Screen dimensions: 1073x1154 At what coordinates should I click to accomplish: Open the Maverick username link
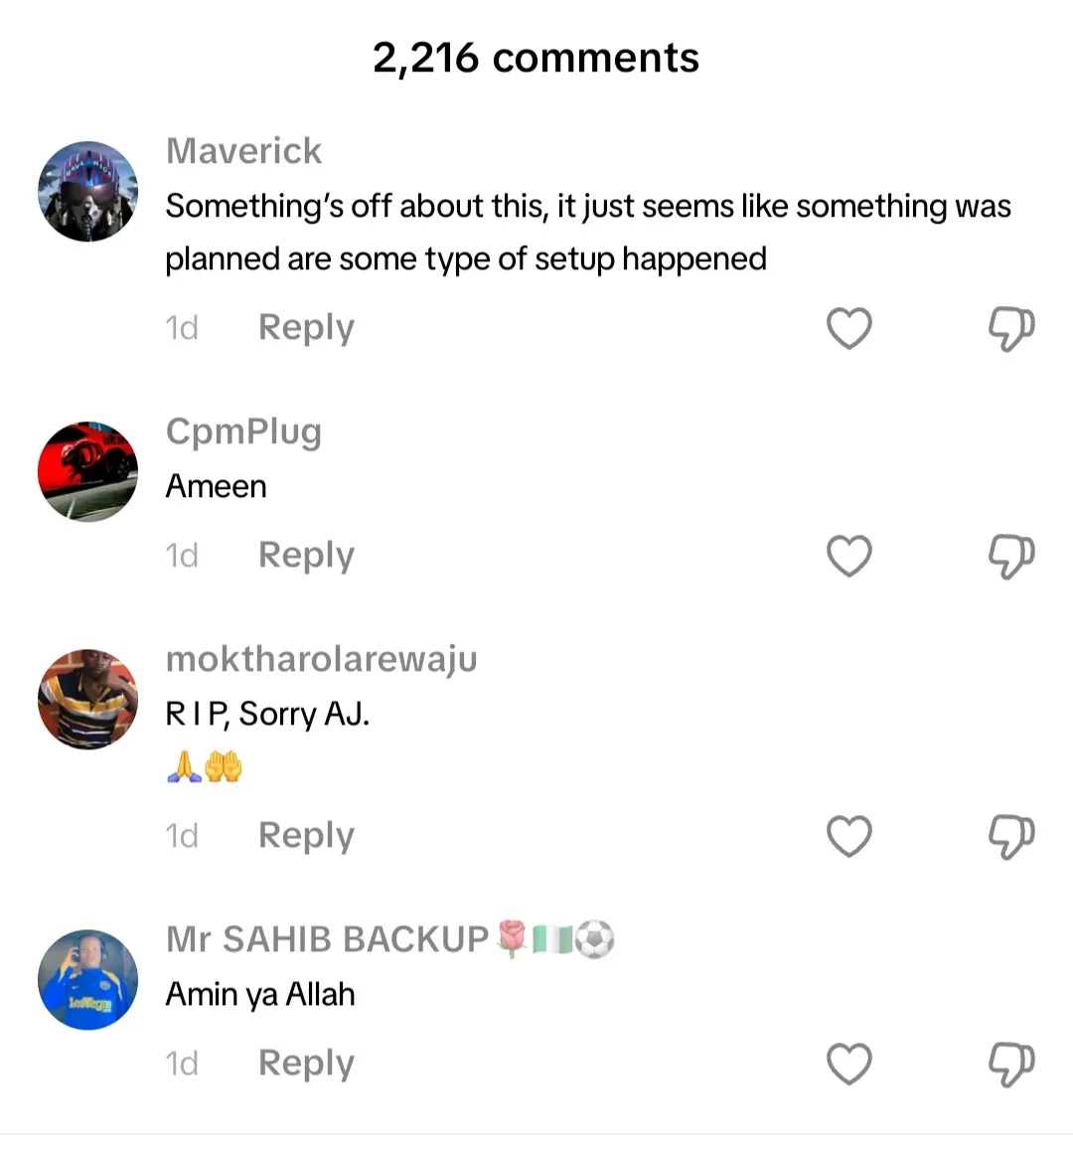click(243, 151)
